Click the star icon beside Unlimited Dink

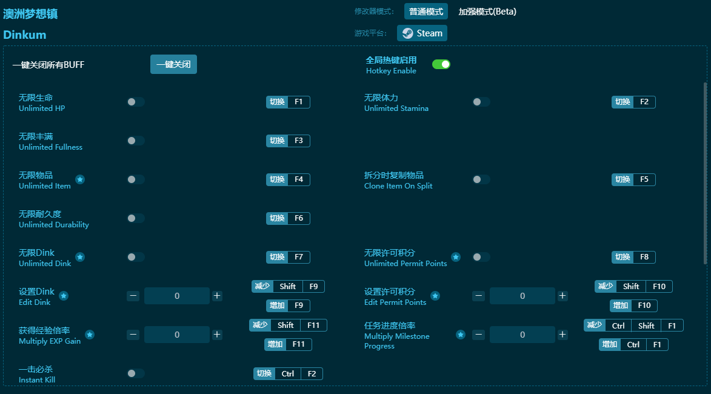(x=80, y=257)
